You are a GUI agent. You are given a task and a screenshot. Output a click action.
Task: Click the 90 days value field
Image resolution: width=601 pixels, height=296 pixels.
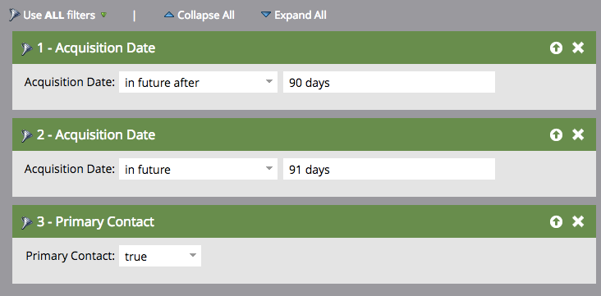click(389, 82)
